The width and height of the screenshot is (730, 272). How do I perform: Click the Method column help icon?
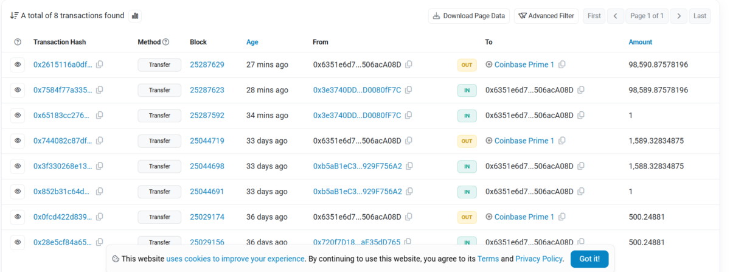166,42
